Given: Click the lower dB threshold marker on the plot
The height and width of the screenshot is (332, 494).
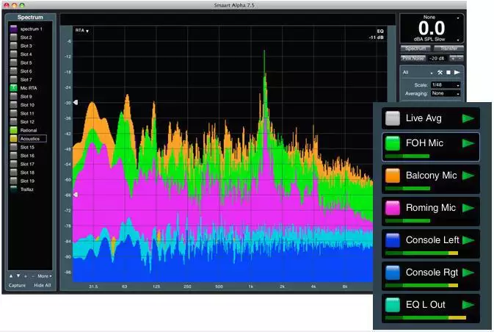Looking at the screenshot, I should tap(76, 195).
